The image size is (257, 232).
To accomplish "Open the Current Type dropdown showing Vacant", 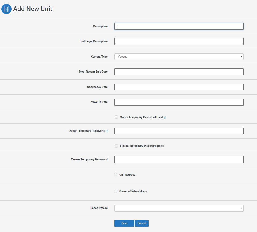I will tap(179, 57).
